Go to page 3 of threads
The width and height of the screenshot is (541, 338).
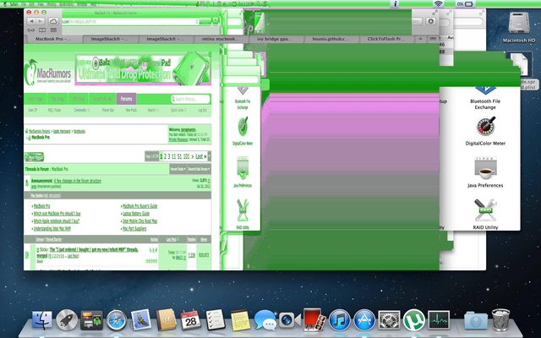169,156
